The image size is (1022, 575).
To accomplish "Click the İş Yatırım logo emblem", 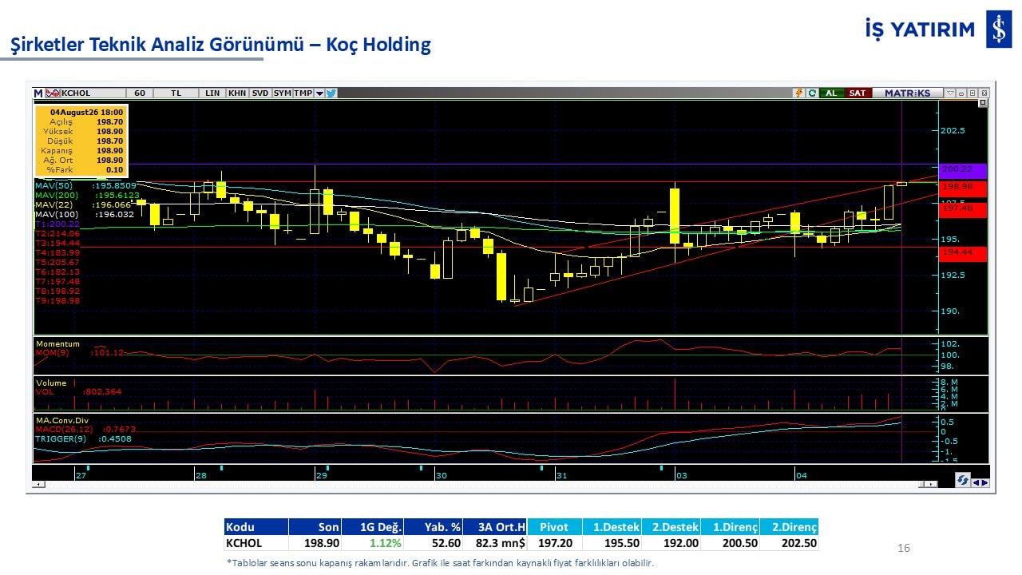I will [x=998, y=30].
